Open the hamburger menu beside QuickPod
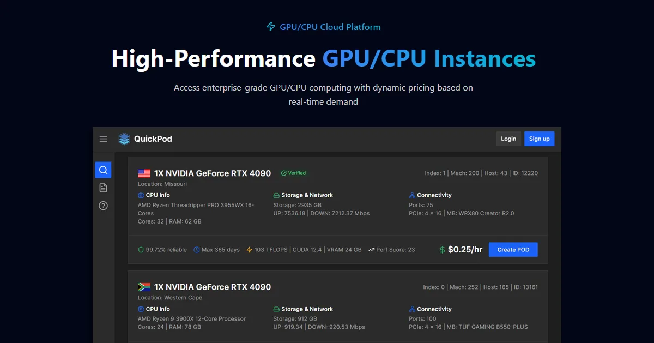654x343 pixels. (103, 139)
